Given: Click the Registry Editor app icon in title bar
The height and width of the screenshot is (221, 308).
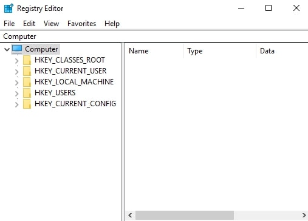Looking at the screenshot, I should [9, 8].
